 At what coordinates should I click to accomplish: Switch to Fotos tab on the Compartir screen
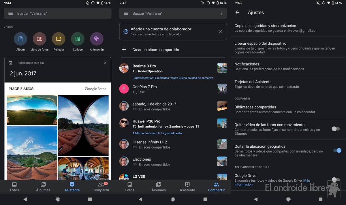tap(130, 187)
